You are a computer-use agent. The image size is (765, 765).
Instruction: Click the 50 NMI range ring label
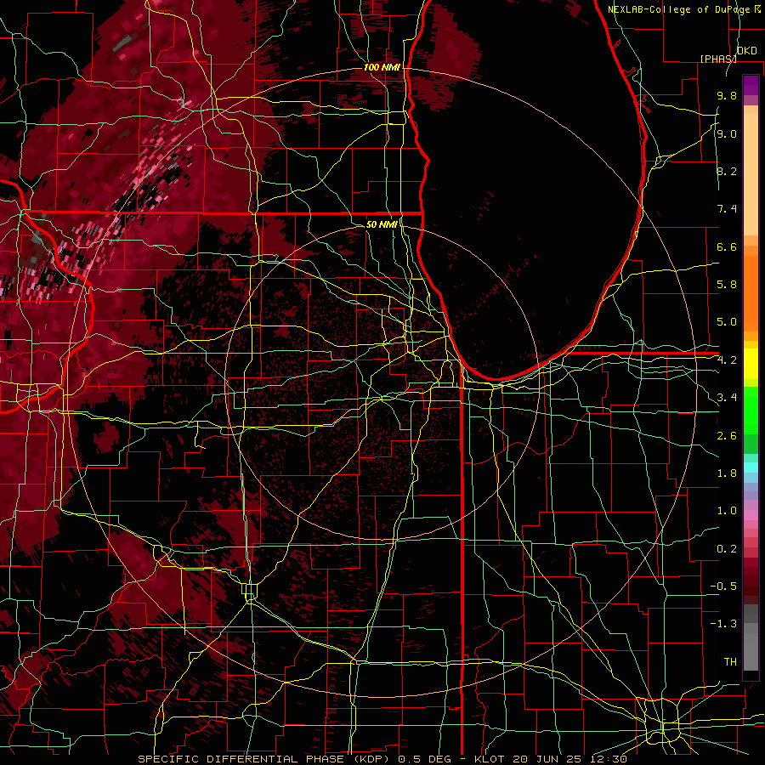tap(382, 224)
